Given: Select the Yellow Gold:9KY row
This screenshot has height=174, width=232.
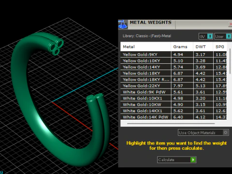Looking at the screenshot, I should click(x=174, y=55).
